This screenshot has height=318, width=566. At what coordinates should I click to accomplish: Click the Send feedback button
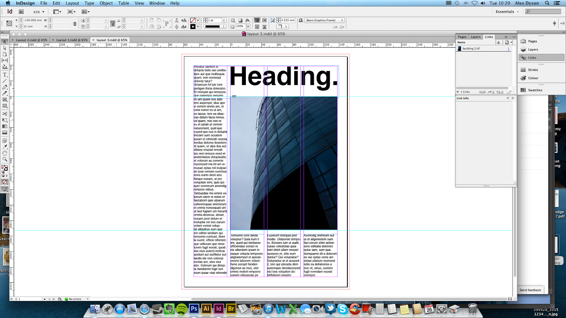(x=530, y=290)
